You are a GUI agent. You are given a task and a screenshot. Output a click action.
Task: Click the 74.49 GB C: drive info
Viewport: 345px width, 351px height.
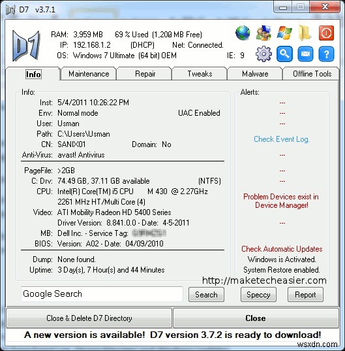104,180
